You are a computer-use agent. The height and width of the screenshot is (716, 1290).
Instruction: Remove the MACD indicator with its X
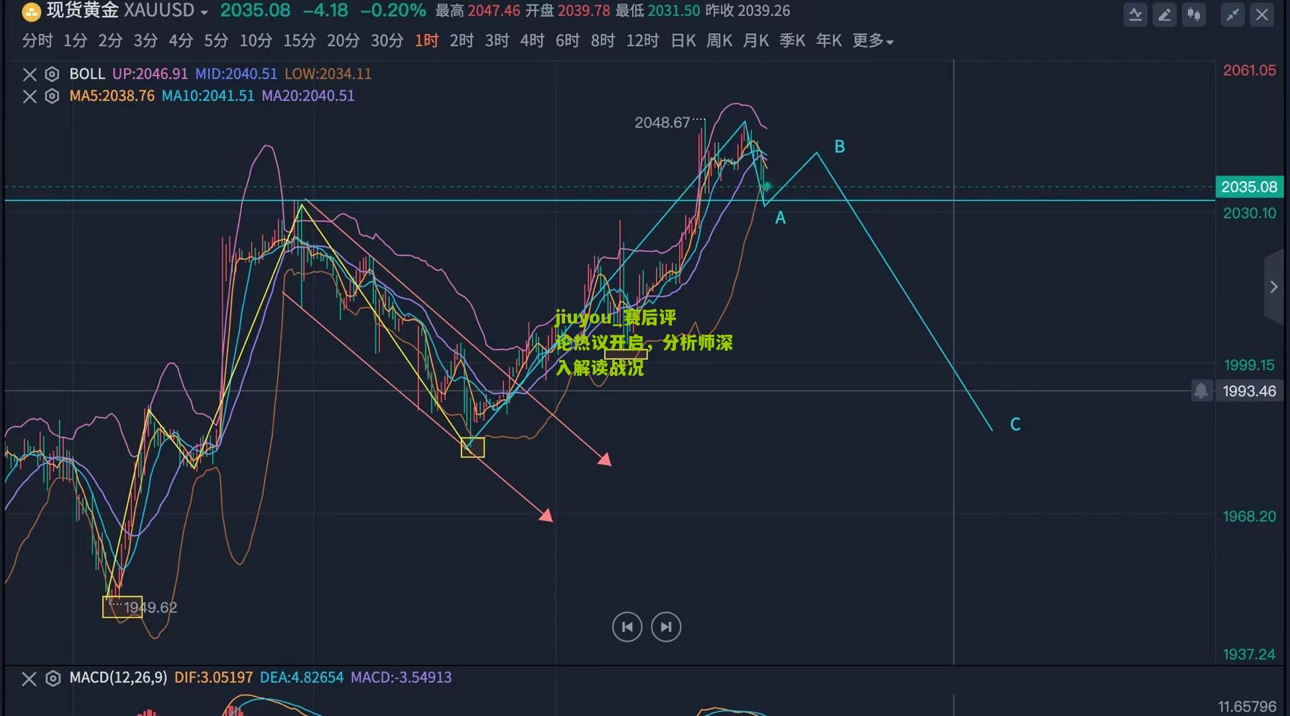pos(29,679)
